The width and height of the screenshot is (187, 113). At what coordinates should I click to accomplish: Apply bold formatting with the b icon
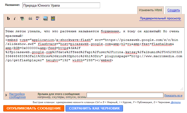8,19
